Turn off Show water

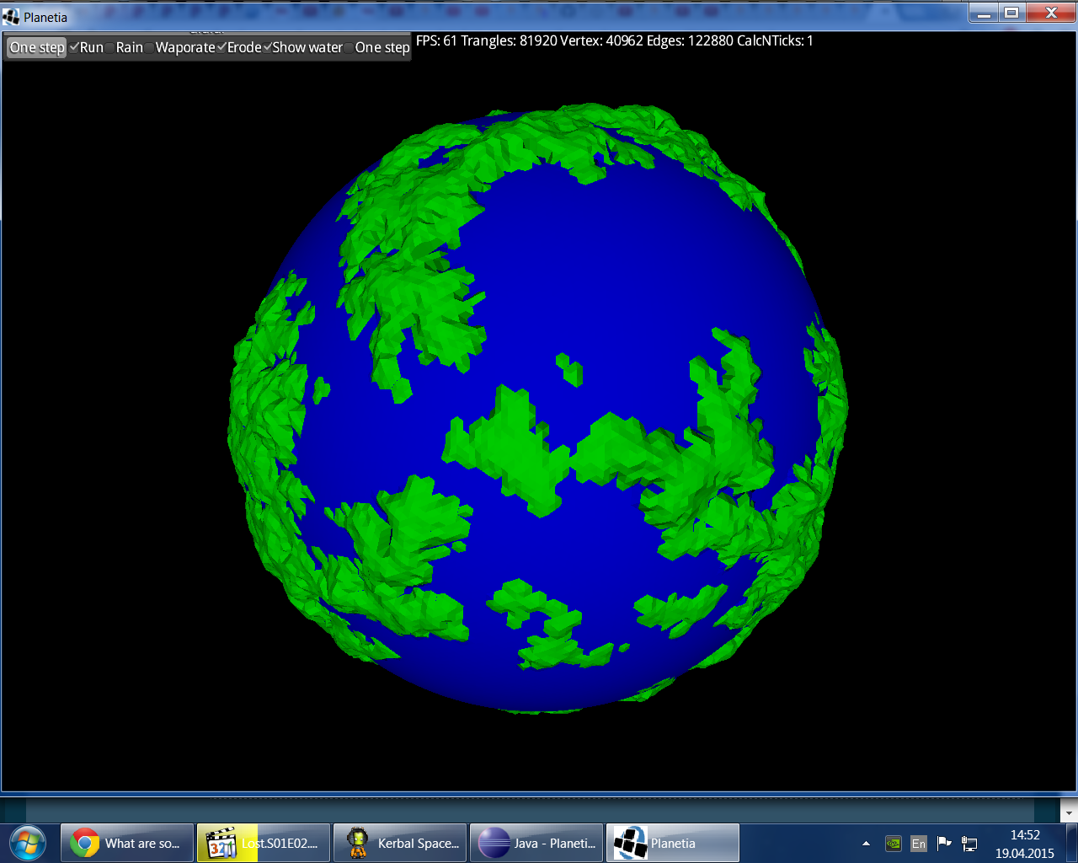click(268, 48)
